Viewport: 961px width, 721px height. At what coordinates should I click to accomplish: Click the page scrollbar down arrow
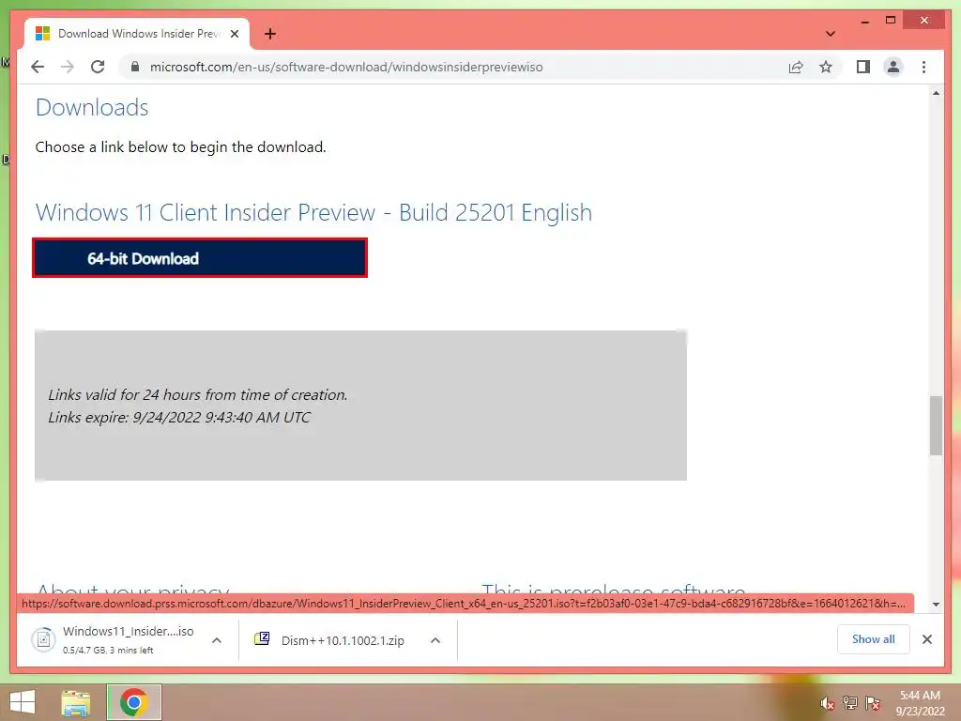(936, 604)
